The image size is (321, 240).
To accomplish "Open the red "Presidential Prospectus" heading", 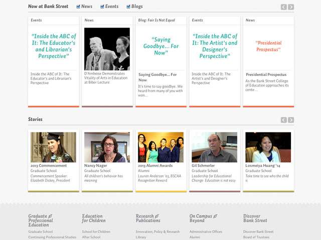I will (x=268, y=46).
